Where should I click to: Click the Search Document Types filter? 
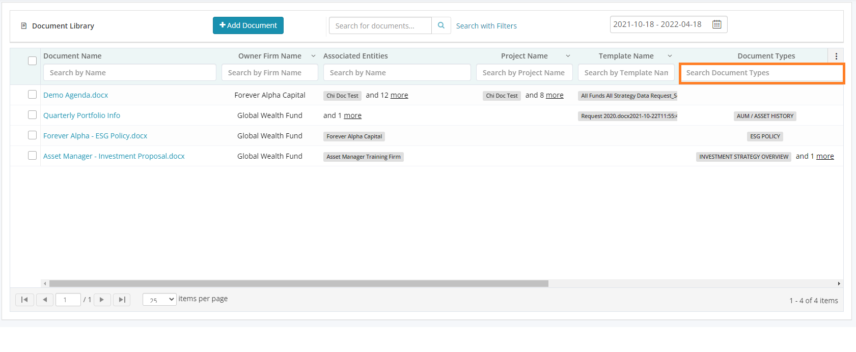pyautogui.click(x=762, y=73)
